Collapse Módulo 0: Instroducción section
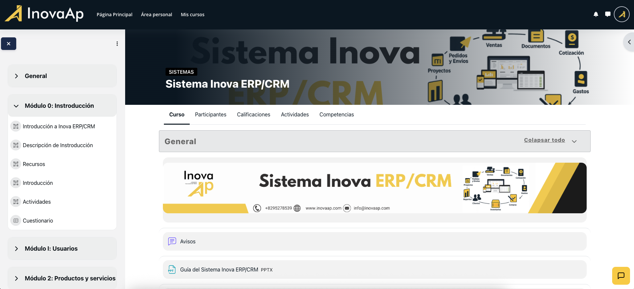Image resolution: width=634 pixels, height=289 pixels. (x=16, y=106)
